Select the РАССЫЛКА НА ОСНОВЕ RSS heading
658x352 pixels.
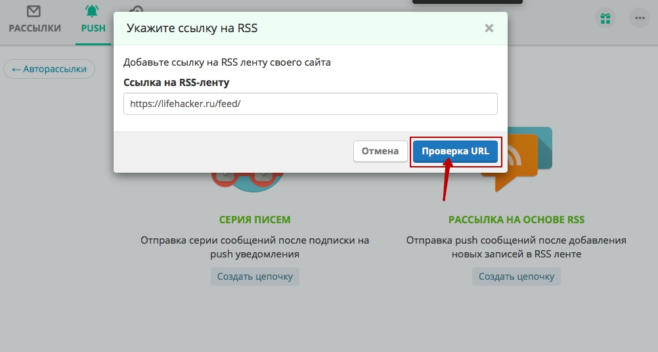(516, 220)
